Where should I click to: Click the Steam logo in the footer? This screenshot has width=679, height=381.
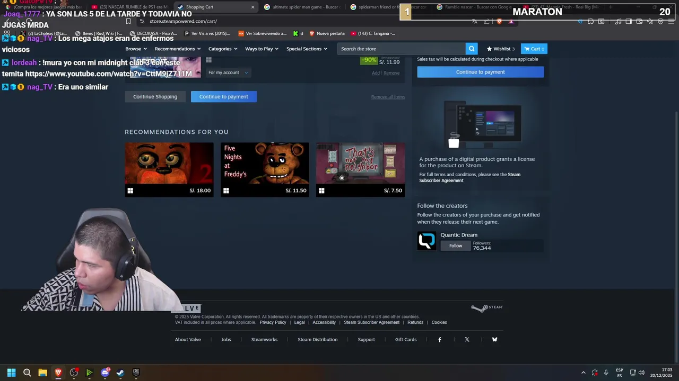(x=486, y=308)
